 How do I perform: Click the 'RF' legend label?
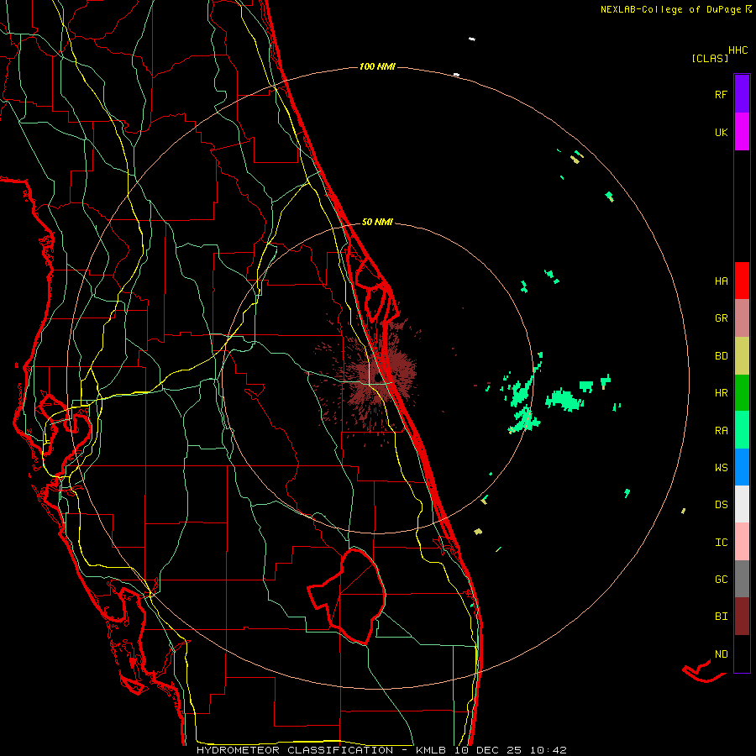point(721,94)
